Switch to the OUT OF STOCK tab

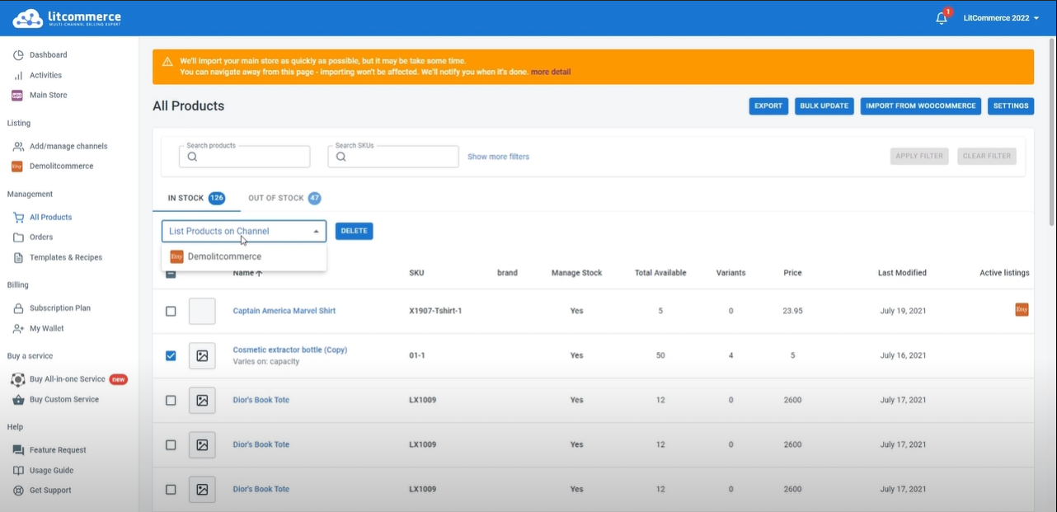click(284, 198)
